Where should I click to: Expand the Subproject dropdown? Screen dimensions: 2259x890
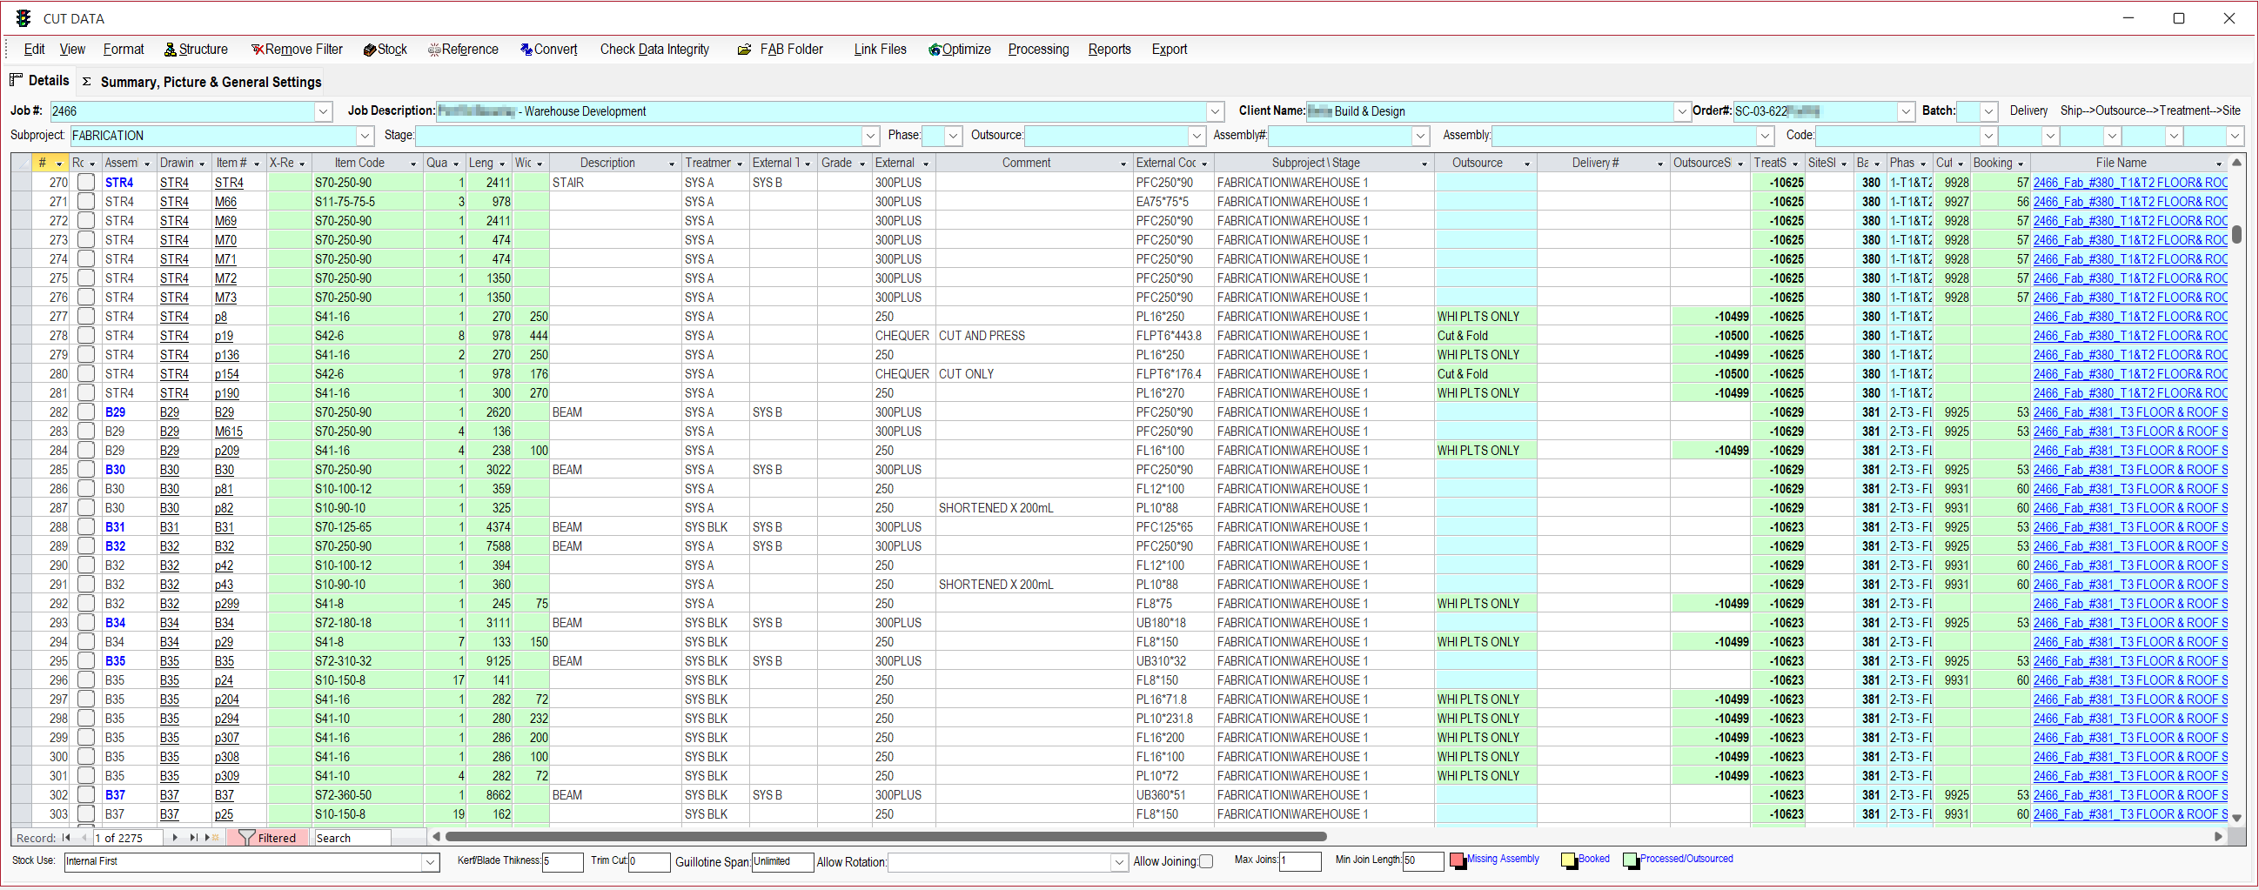pos(365,136)
